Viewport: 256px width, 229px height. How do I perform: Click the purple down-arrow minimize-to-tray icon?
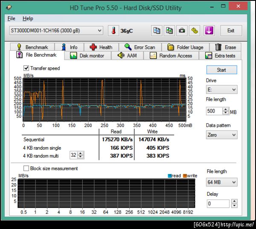209,31
